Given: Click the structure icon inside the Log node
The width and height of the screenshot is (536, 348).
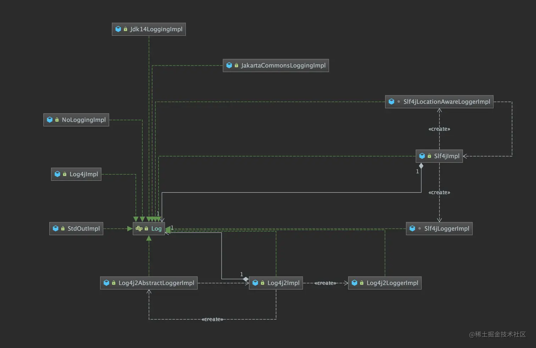Looking at the screenshot, I should [x=139, y=228].
